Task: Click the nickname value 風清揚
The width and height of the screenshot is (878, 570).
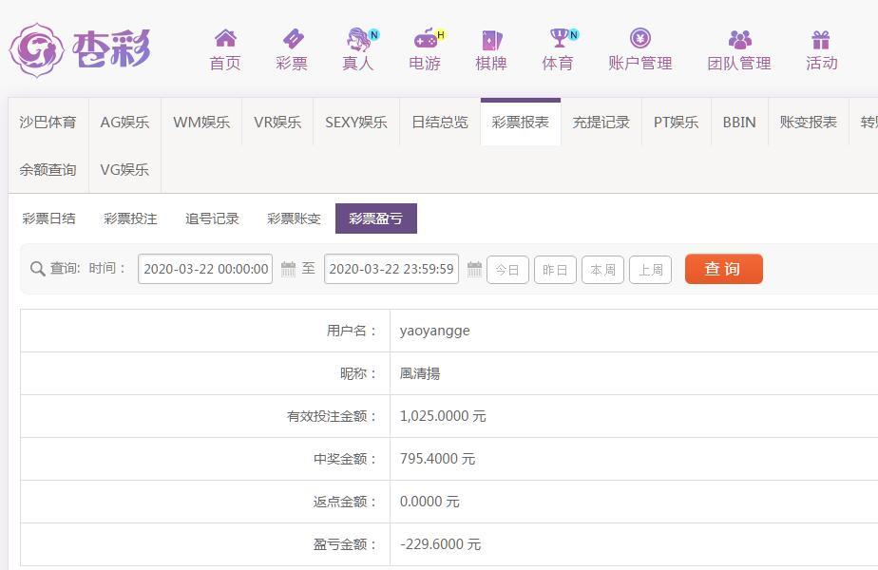Action: 420,373
